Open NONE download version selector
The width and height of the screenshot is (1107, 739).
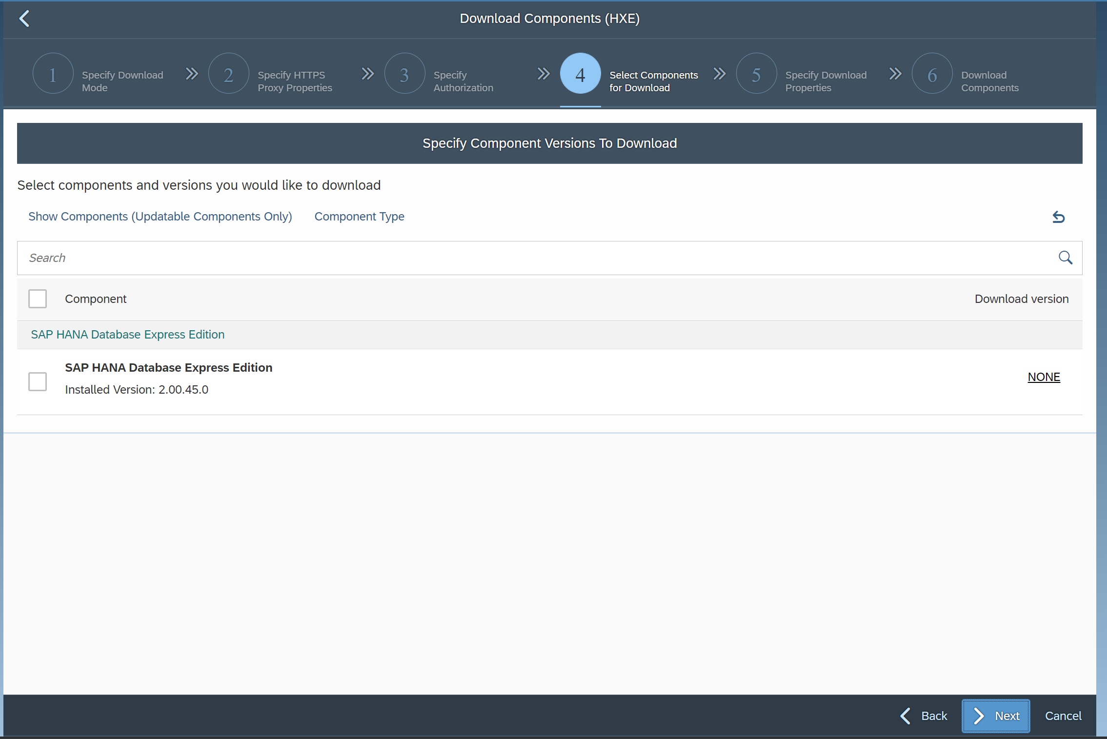[1044, 377]
